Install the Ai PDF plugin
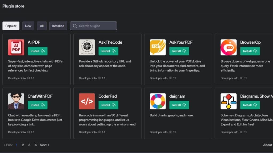Image resolution: width=273 pixels, height=153 pixels. pyautogui.click(x=38, y=51)
